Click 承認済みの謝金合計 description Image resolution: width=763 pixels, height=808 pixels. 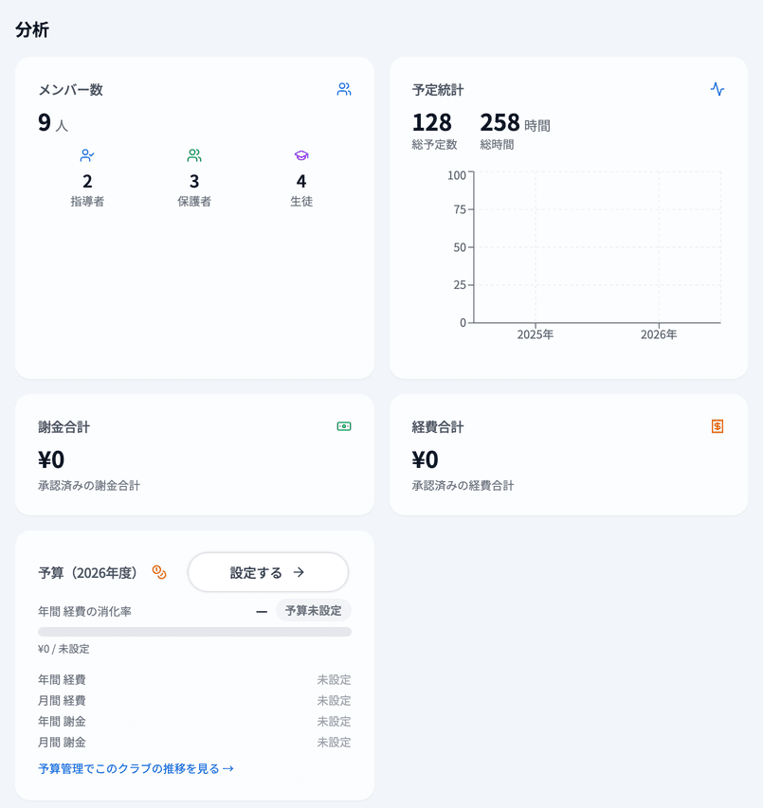(x=89, y=485)
